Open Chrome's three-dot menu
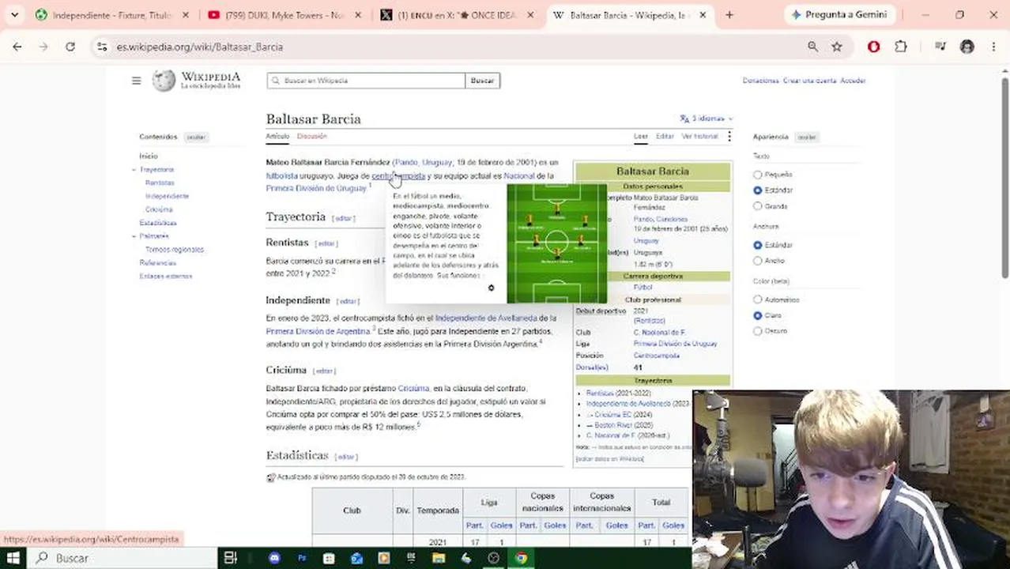This screenshot has width=1010, height=569. tap(993, 47)
